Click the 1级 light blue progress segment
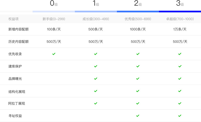This screenshot has height=122, width=201. coord(96,12)
